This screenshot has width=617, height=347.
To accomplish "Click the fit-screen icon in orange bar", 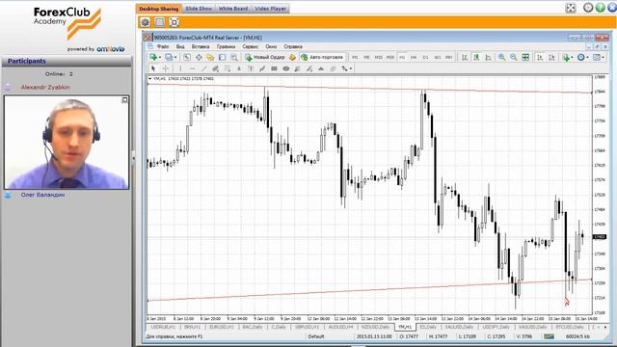I will click(x=174, y=22).
